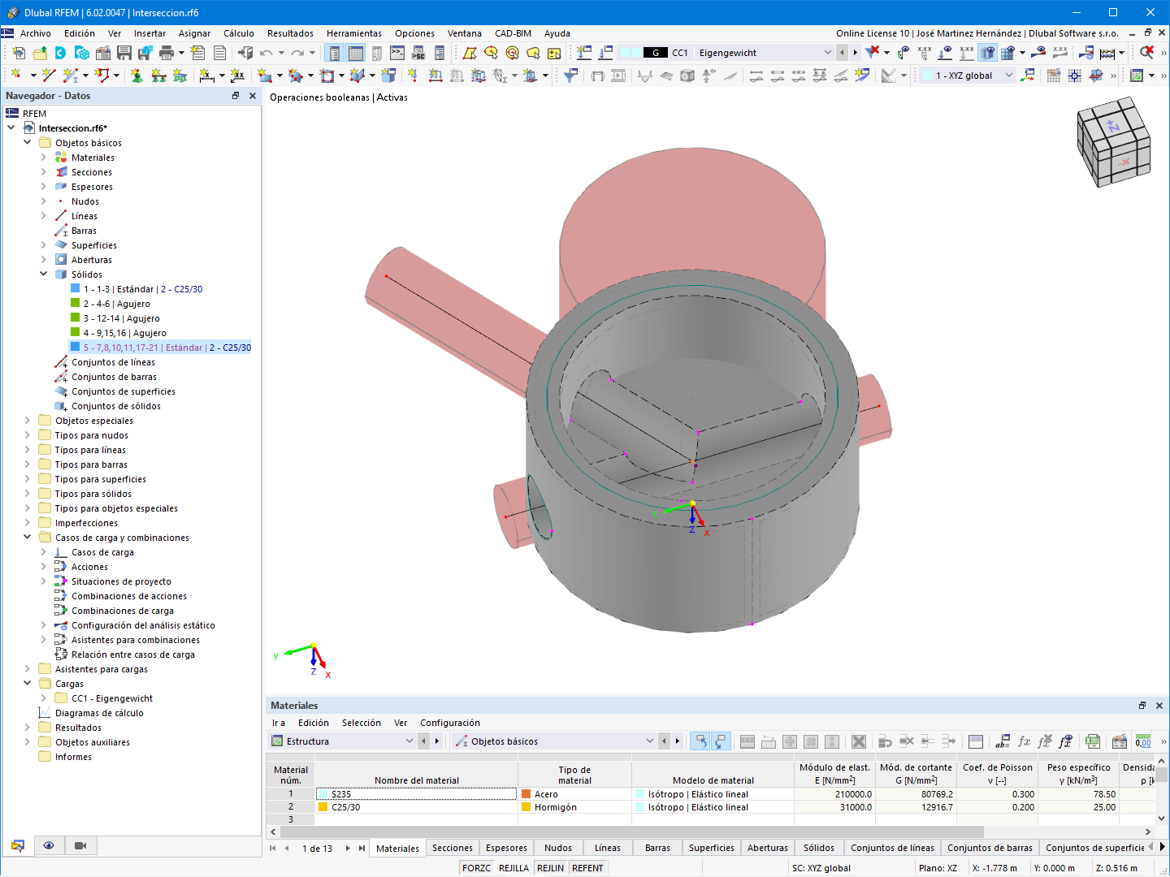
Task: Toggle solid transparent display mode icon
Action: click(987, 53)
